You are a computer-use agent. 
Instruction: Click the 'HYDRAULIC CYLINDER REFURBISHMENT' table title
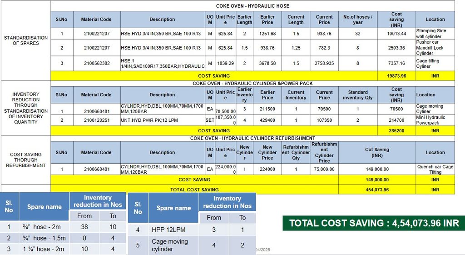[x=252, y=138]
